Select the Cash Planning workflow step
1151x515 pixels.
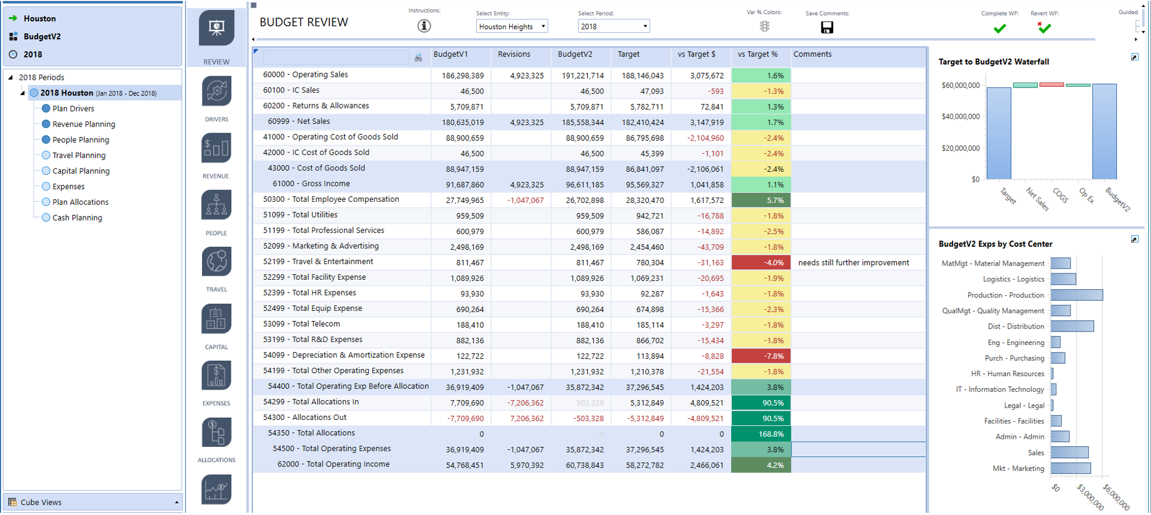(77, 218)
